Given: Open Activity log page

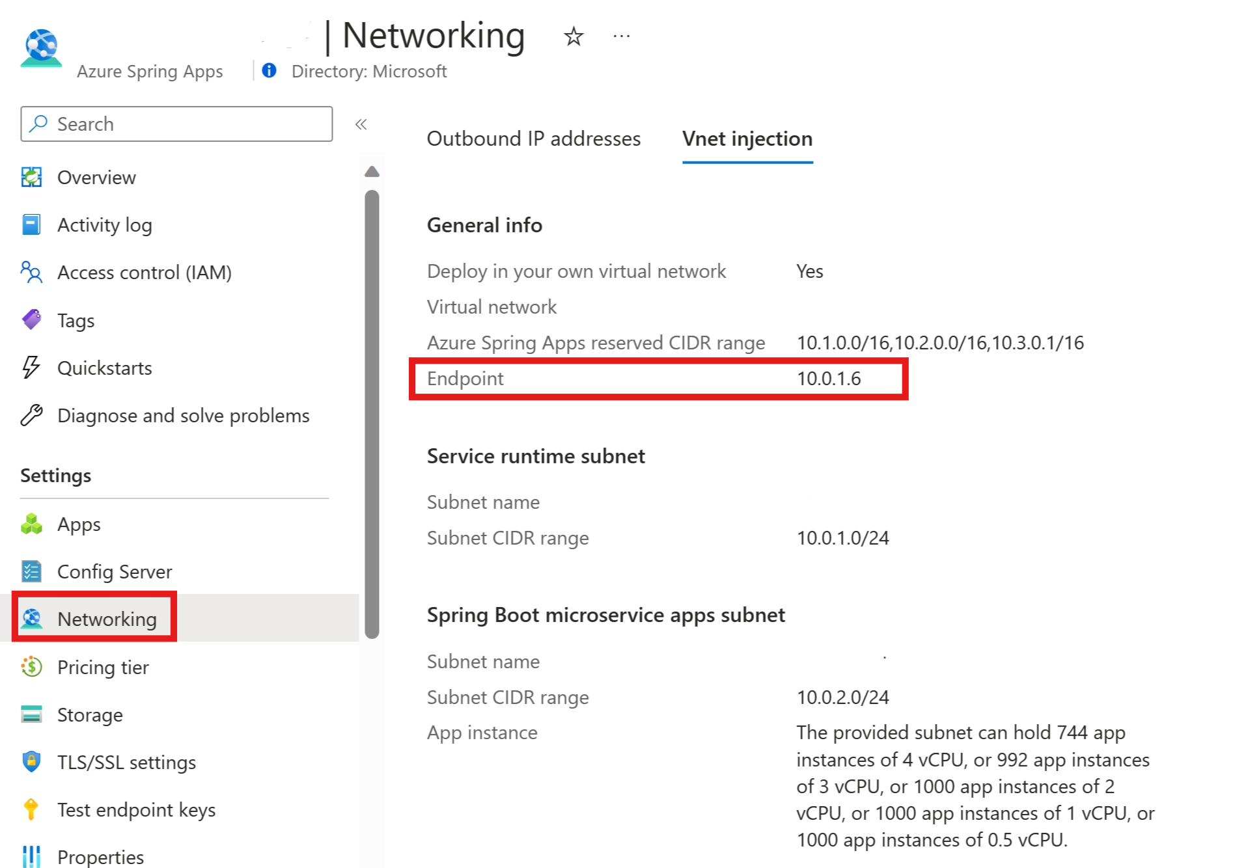Looking at the screenshot, I should pos(104,224).
